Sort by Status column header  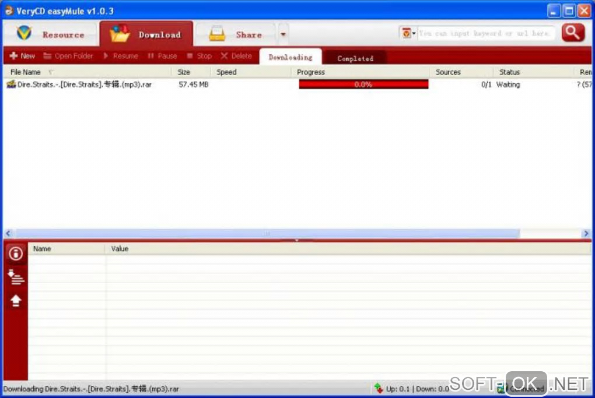(x=533, y=72)
